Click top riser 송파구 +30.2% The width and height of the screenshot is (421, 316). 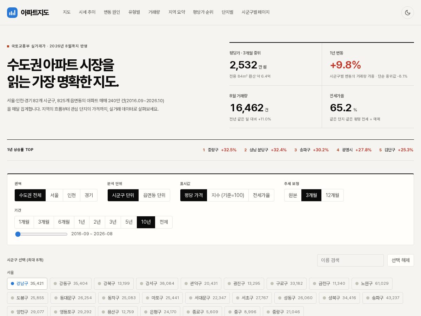click(x=312, y=150)
